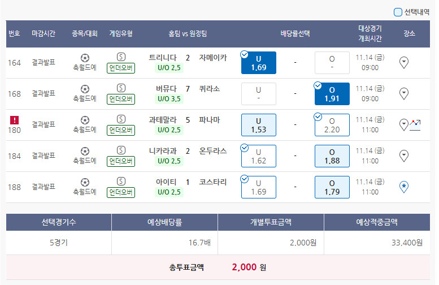Select O 1.88 odds for 니카라과 match
The height and width of the screenshot is (285, 439).
click(332, 156)
